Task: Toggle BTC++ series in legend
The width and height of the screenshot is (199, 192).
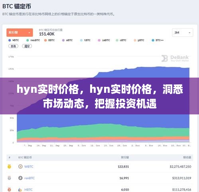Action: [158, 40]
